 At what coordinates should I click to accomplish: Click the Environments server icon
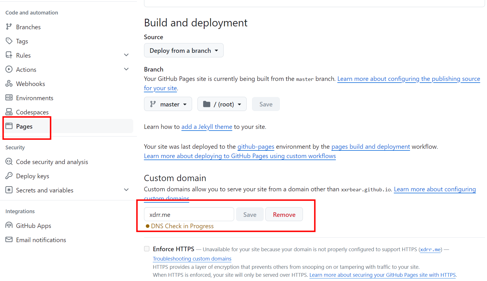[x=9, y=98]
